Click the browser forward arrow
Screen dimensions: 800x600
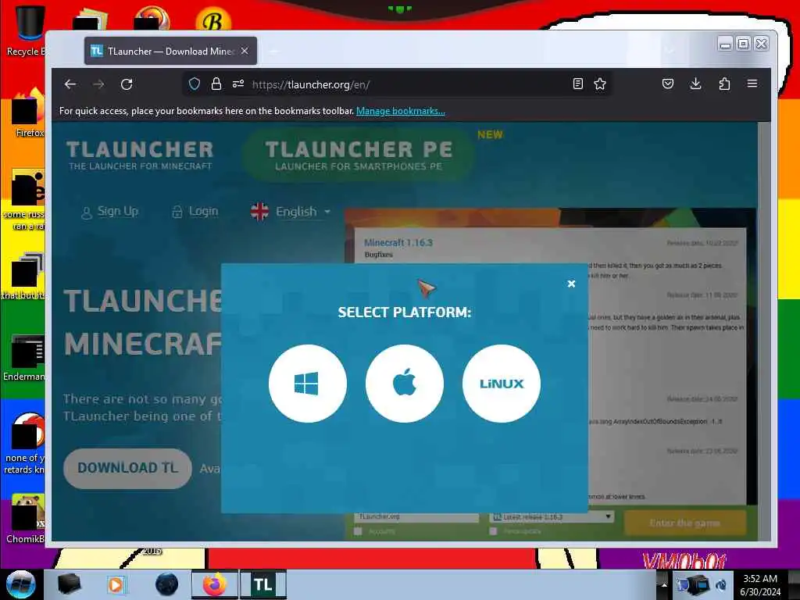98,84
